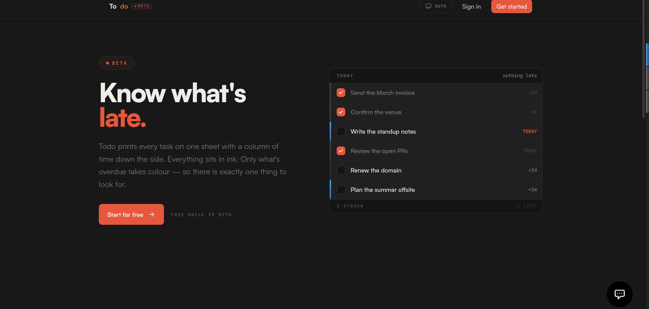Image resolution: width=649 pixels, height=309 pixels.
Task: Click the "Confirm the venue" task text
Action: [376, 112]
